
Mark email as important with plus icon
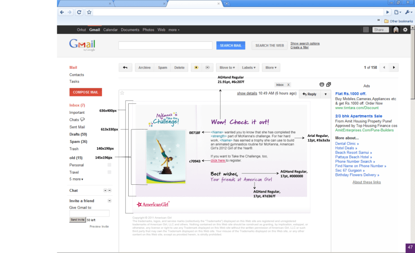(x=196, y=68)
